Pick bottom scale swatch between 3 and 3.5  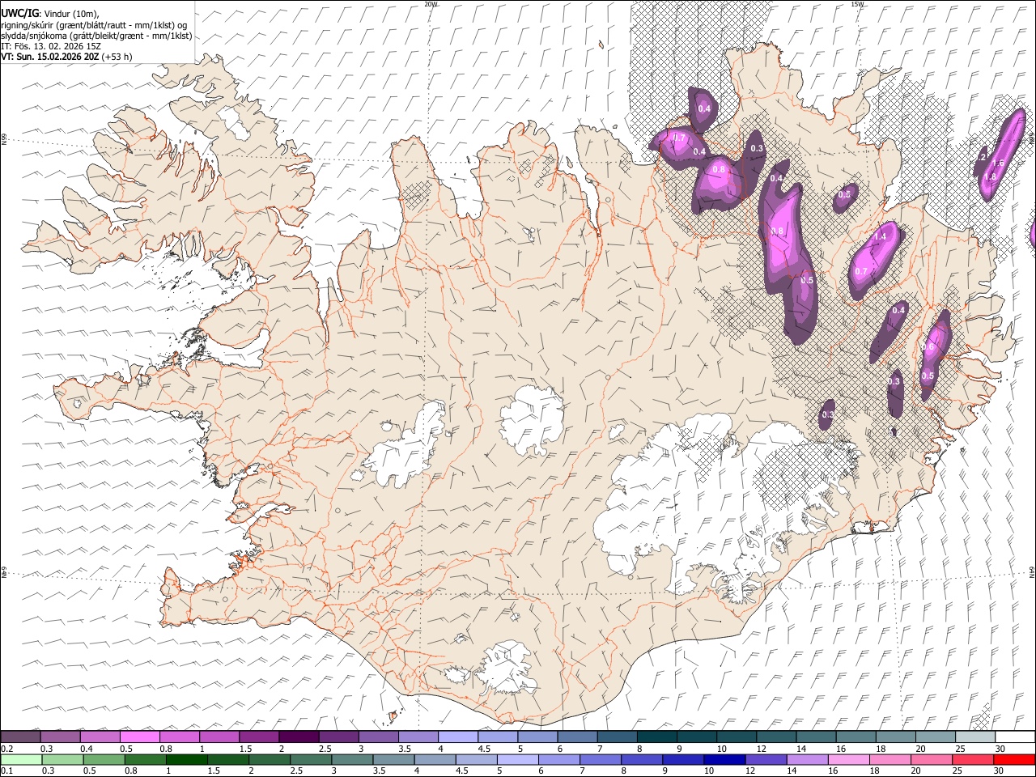351,760
